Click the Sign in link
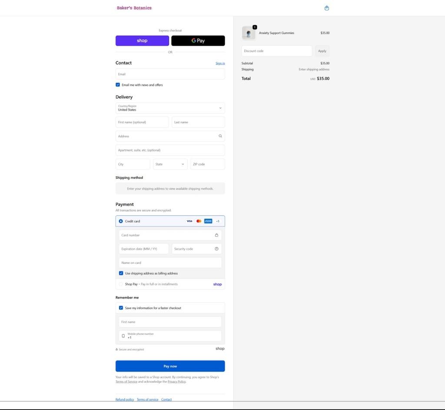445x410 pixels. [x=220, y=63]
